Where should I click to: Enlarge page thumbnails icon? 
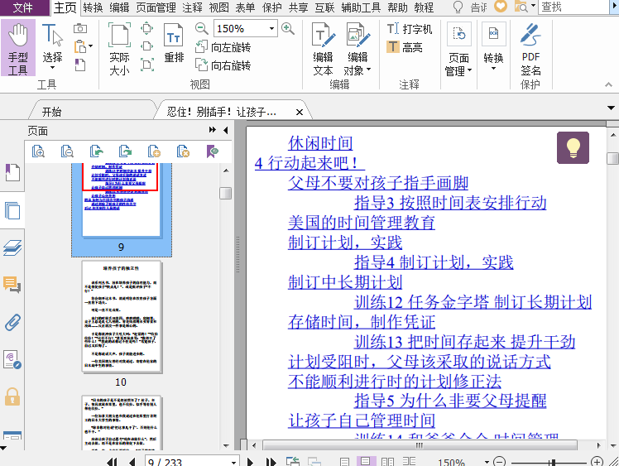pos(38,151)
